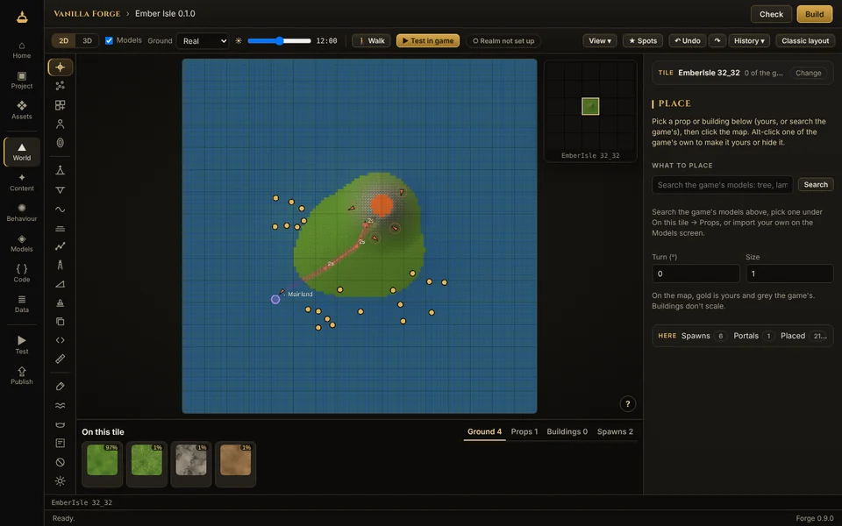Select the person spawn tool
This screenshot has height=526, width=842.
tap(61, 124)
